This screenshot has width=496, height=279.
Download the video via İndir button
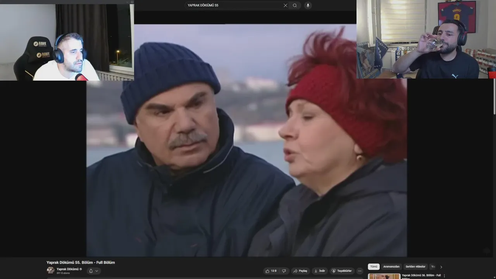click(x=320, y=271)
